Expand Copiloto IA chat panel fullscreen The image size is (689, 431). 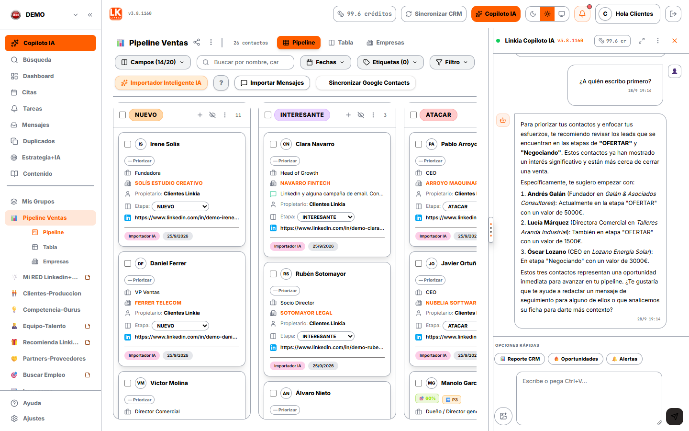coord(642,41)
